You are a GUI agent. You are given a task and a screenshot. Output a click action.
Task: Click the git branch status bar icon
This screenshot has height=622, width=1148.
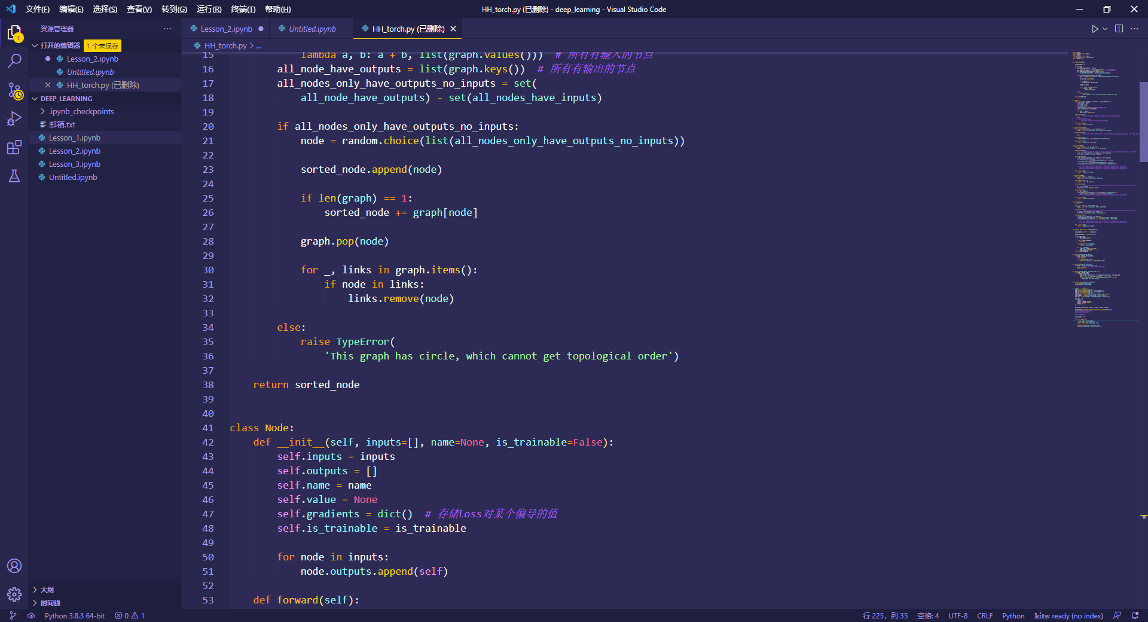[13, 615]
